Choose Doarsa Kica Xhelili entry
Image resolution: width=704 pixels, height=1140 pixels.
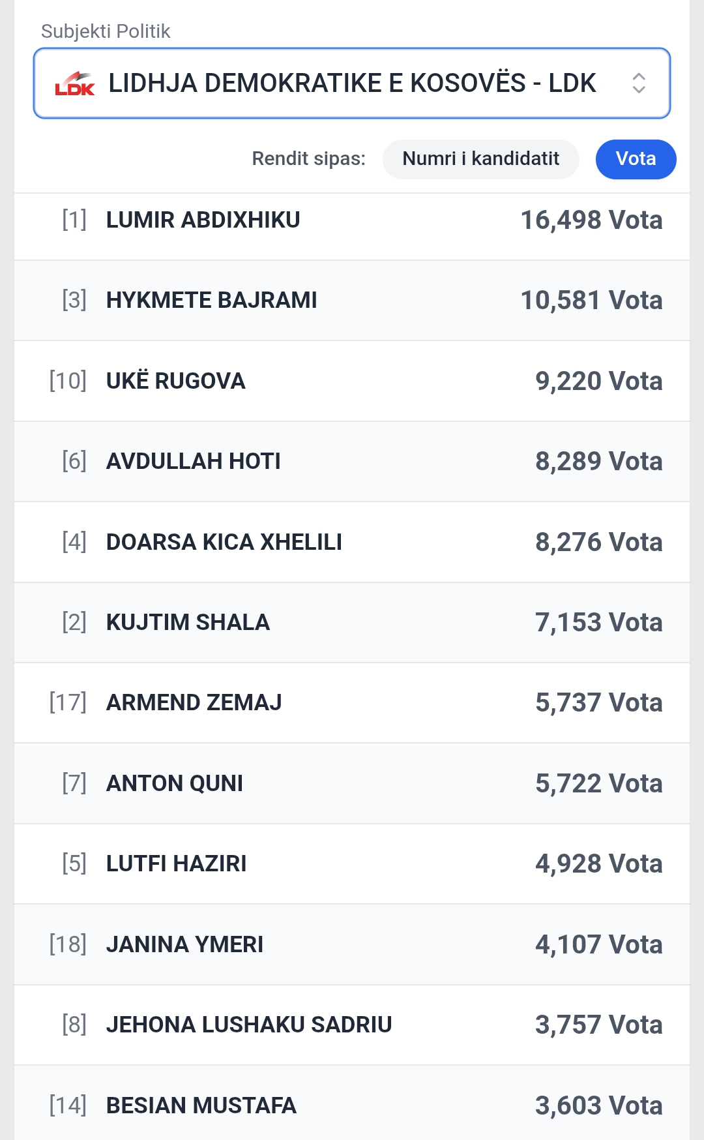coord(352,542)
